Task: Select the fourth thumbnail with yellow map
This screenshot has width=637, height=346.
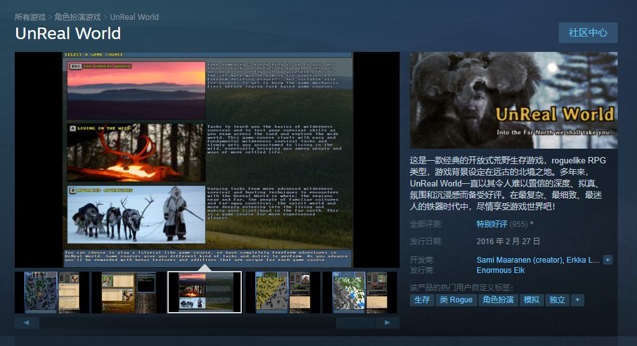Action: [x=282, y=292]
